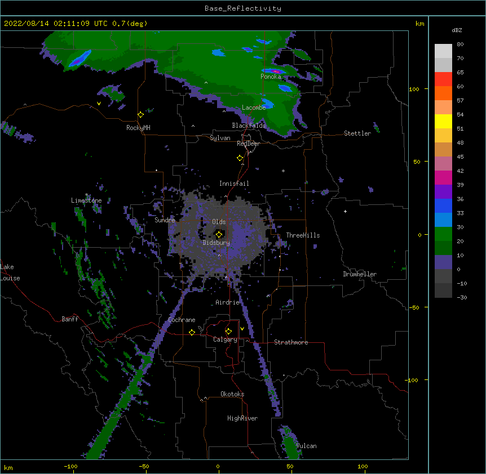
Task: Click the Banff label
Action: [x=70, y=319]
